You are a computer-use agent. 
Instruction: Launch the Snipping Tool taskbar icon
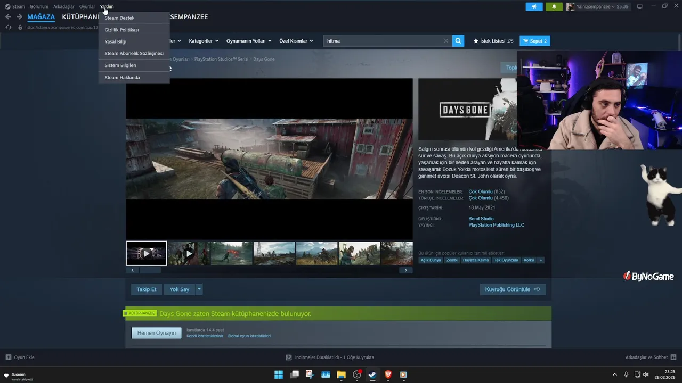310,374
